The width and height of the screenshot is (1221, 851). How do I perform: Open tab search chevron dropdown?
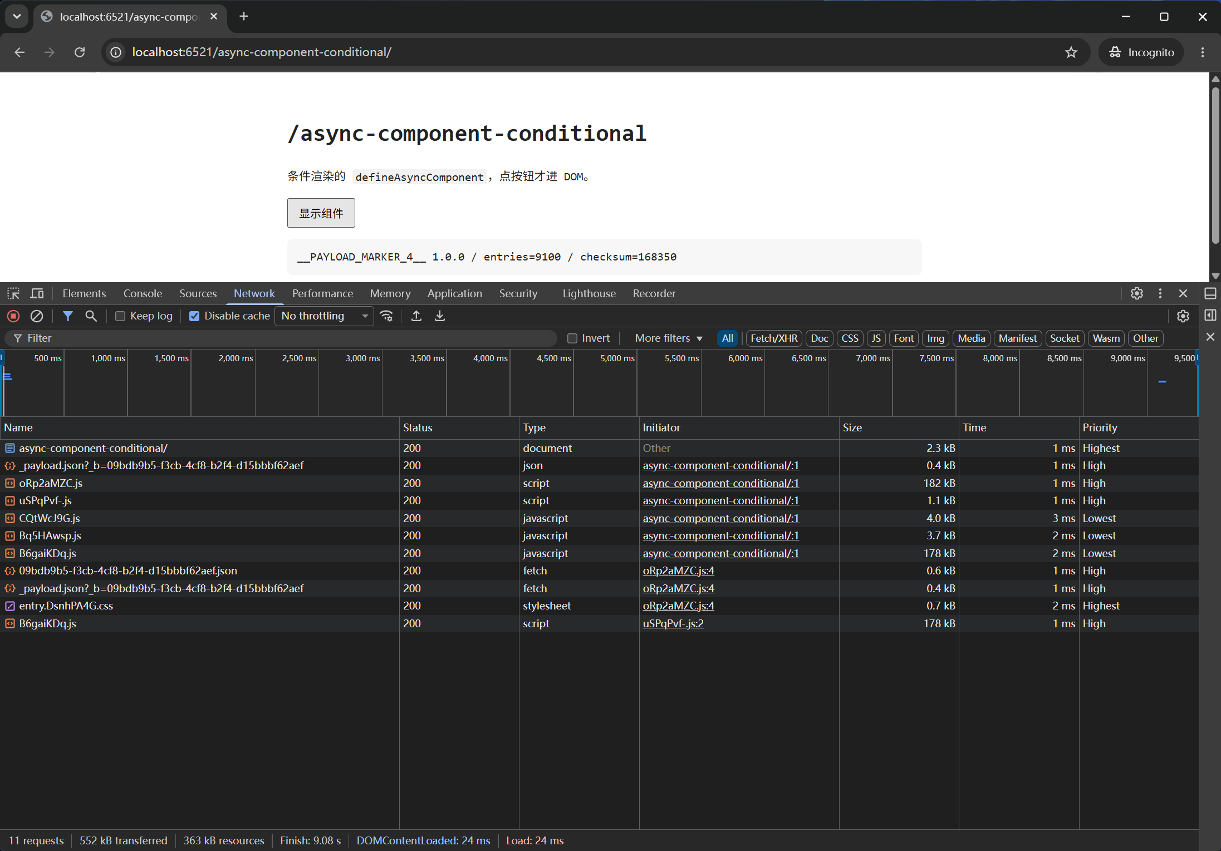[x=17, y=17]
